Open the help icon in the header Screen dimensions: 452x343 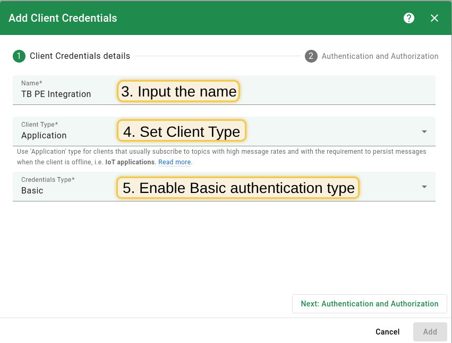coord(408,17)
